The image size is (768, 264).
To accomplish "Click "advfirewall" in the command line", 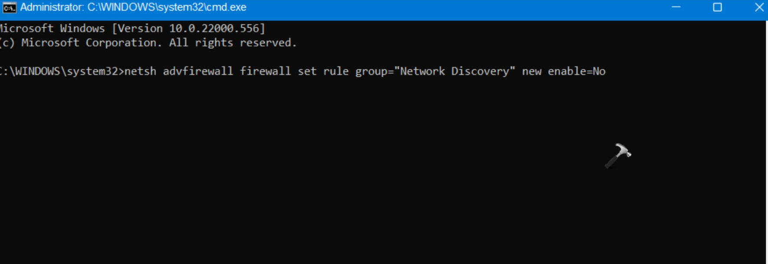I will (x=198, y=72).
